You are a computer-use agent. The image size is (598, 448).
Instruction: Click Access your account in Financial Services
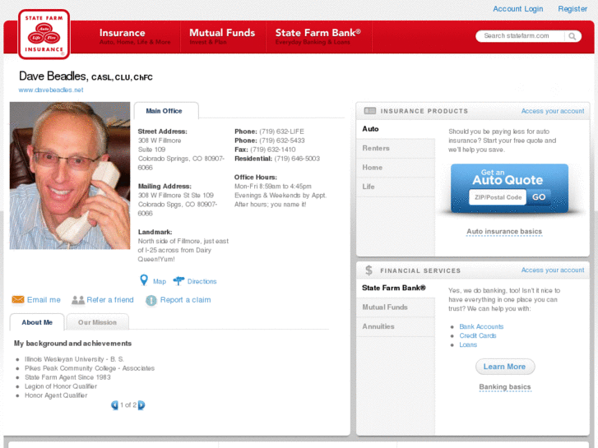(x=553, y=270)
